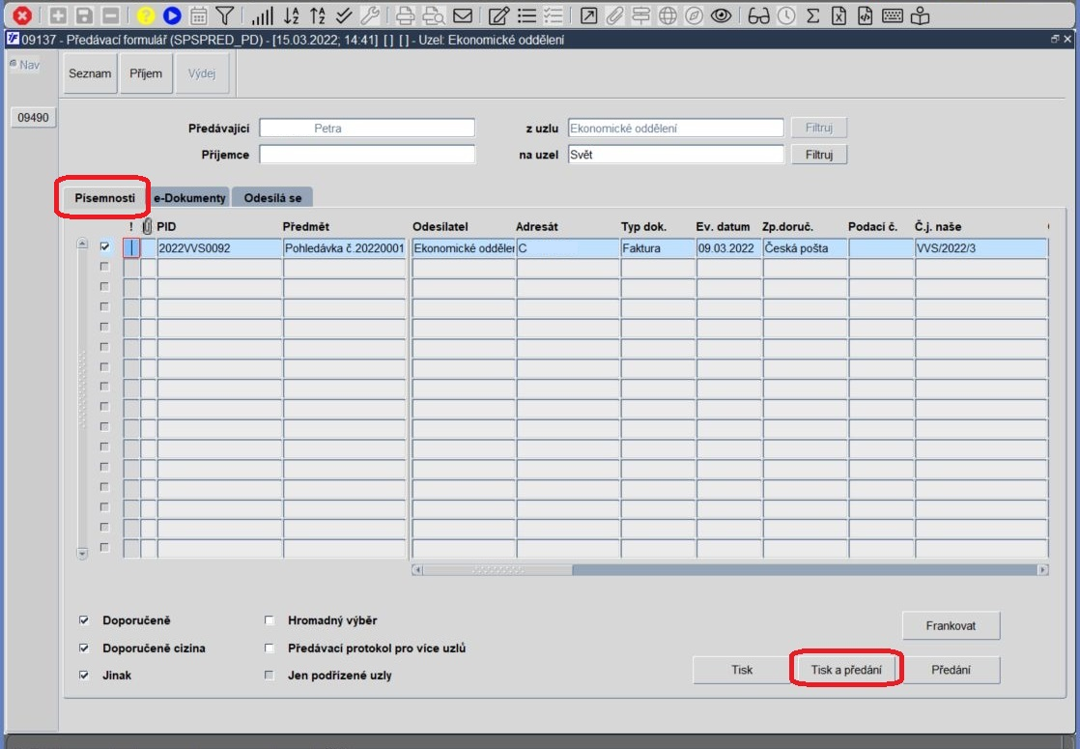Open the calendar icon

pos(198,15)
